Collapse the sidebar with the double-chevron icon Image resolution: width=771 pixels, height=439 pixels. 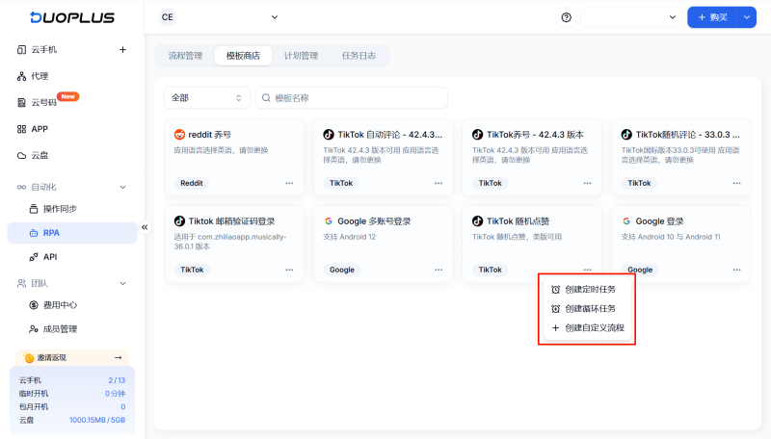click(145, 227)
